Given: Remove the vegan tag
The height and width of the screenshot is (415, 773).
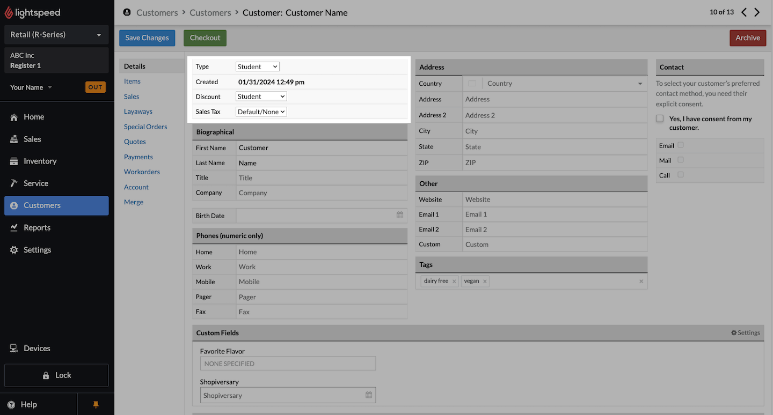Looking at the screenshot, I should (485, 281).
